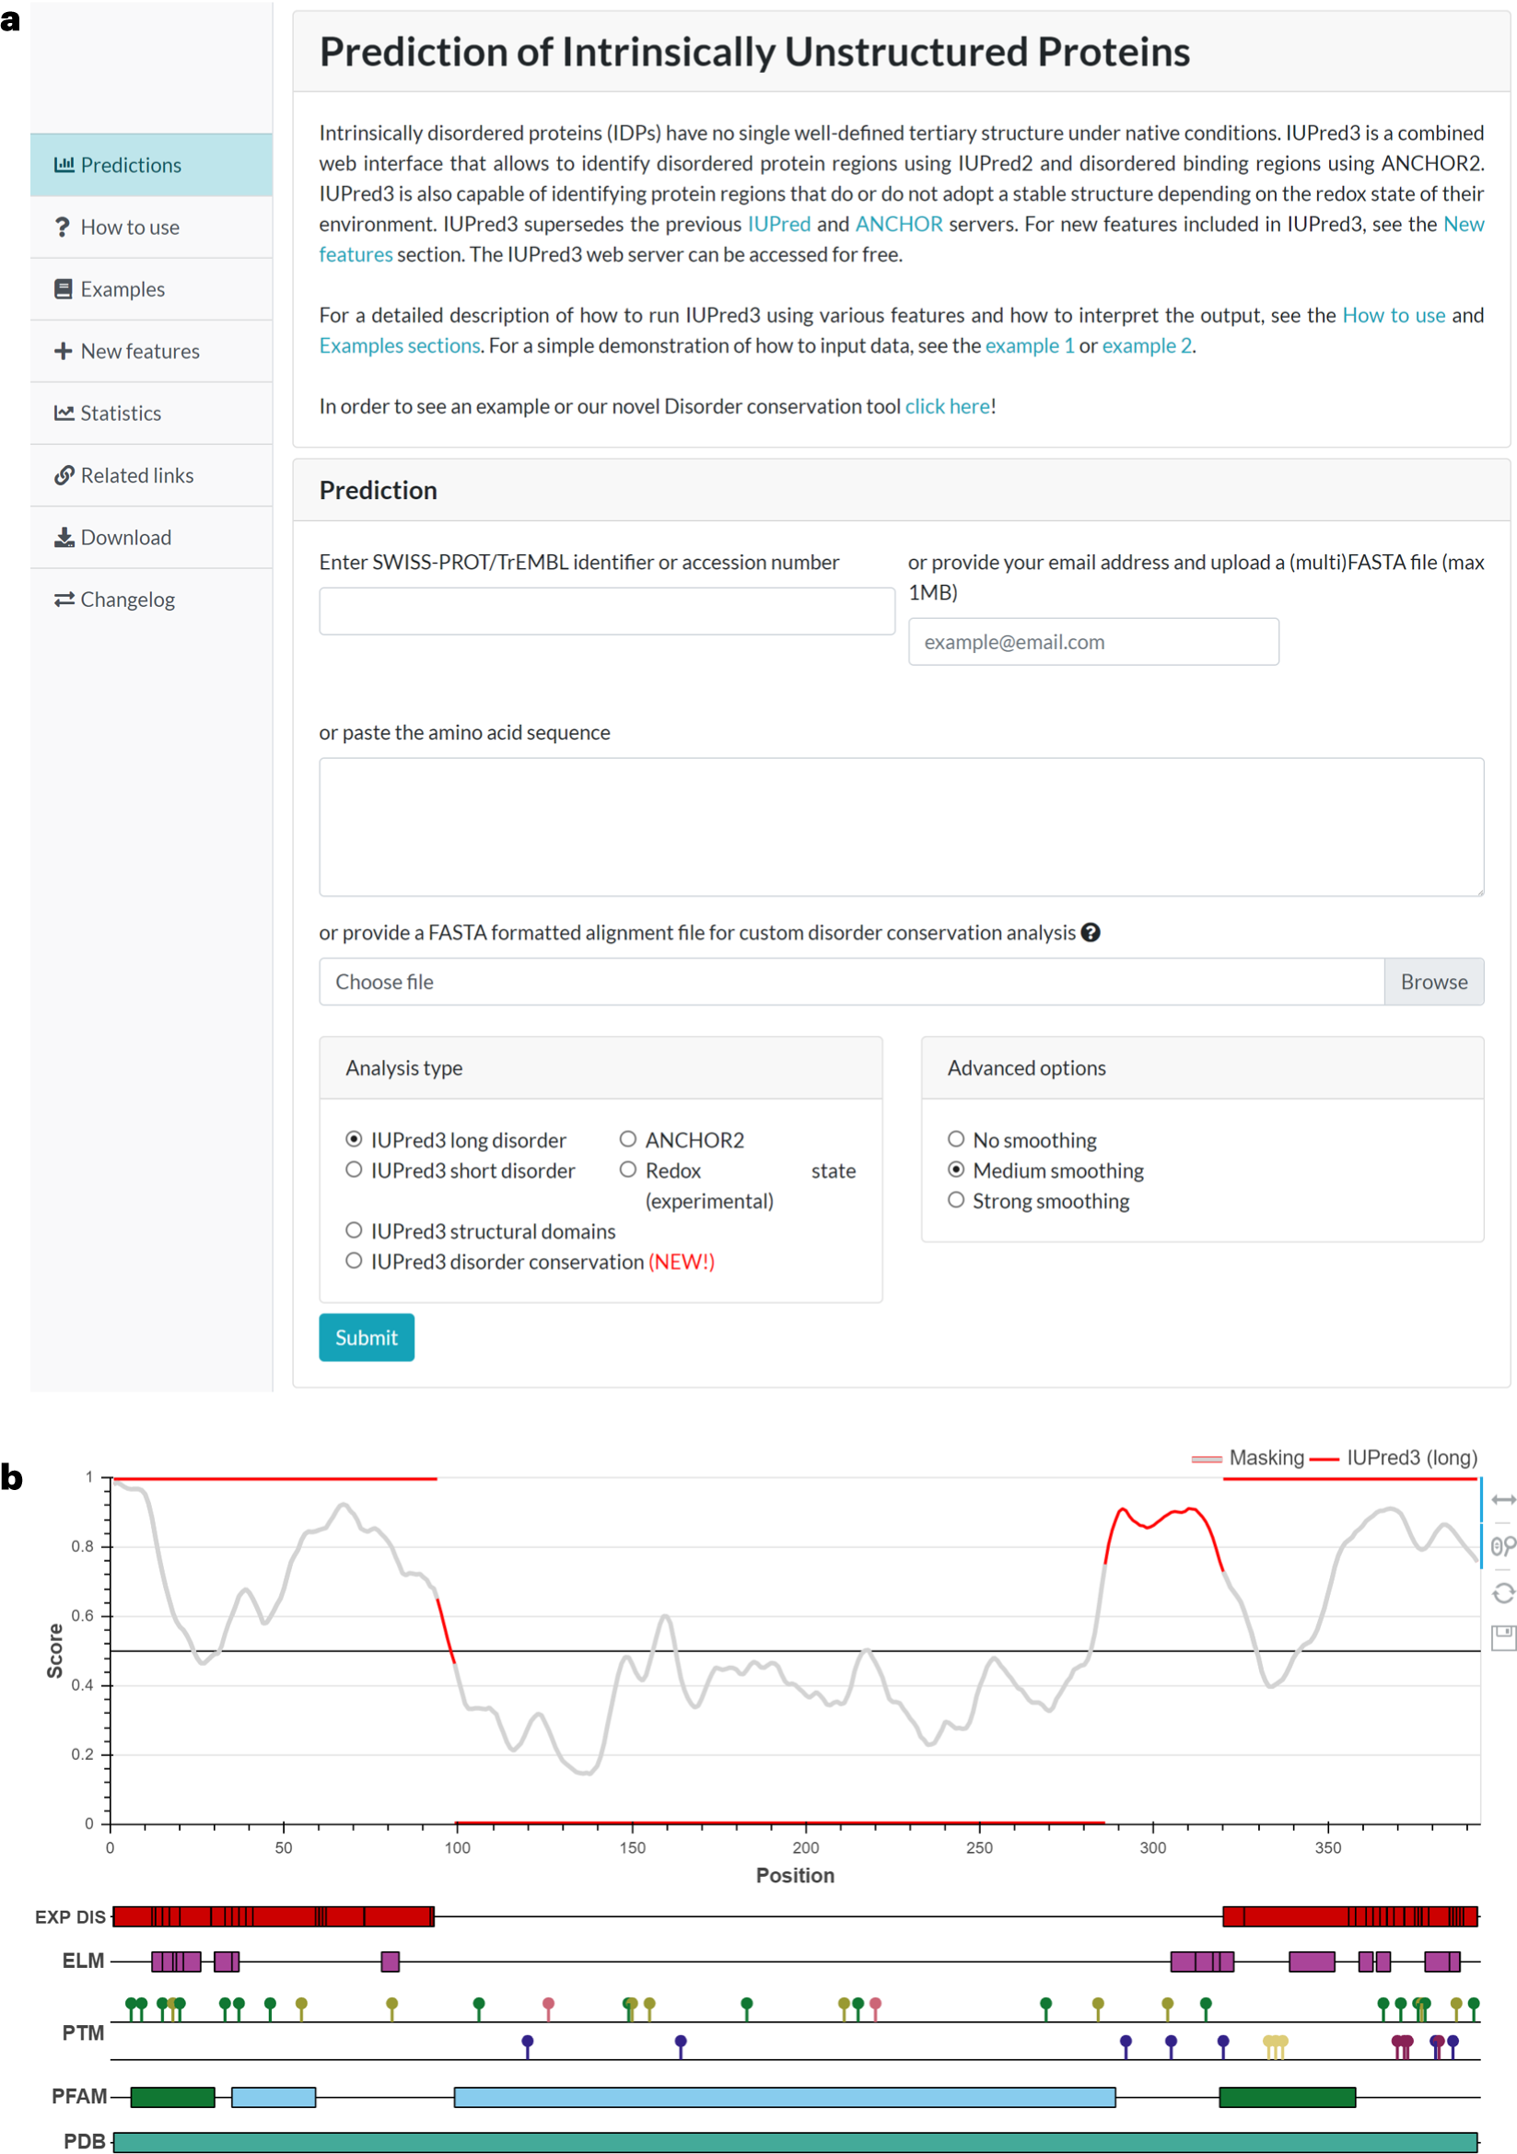The width and height of the screenshot is (1517, 2154).
Task: Select IUPred3 structural domains option
Action: 354,1230
